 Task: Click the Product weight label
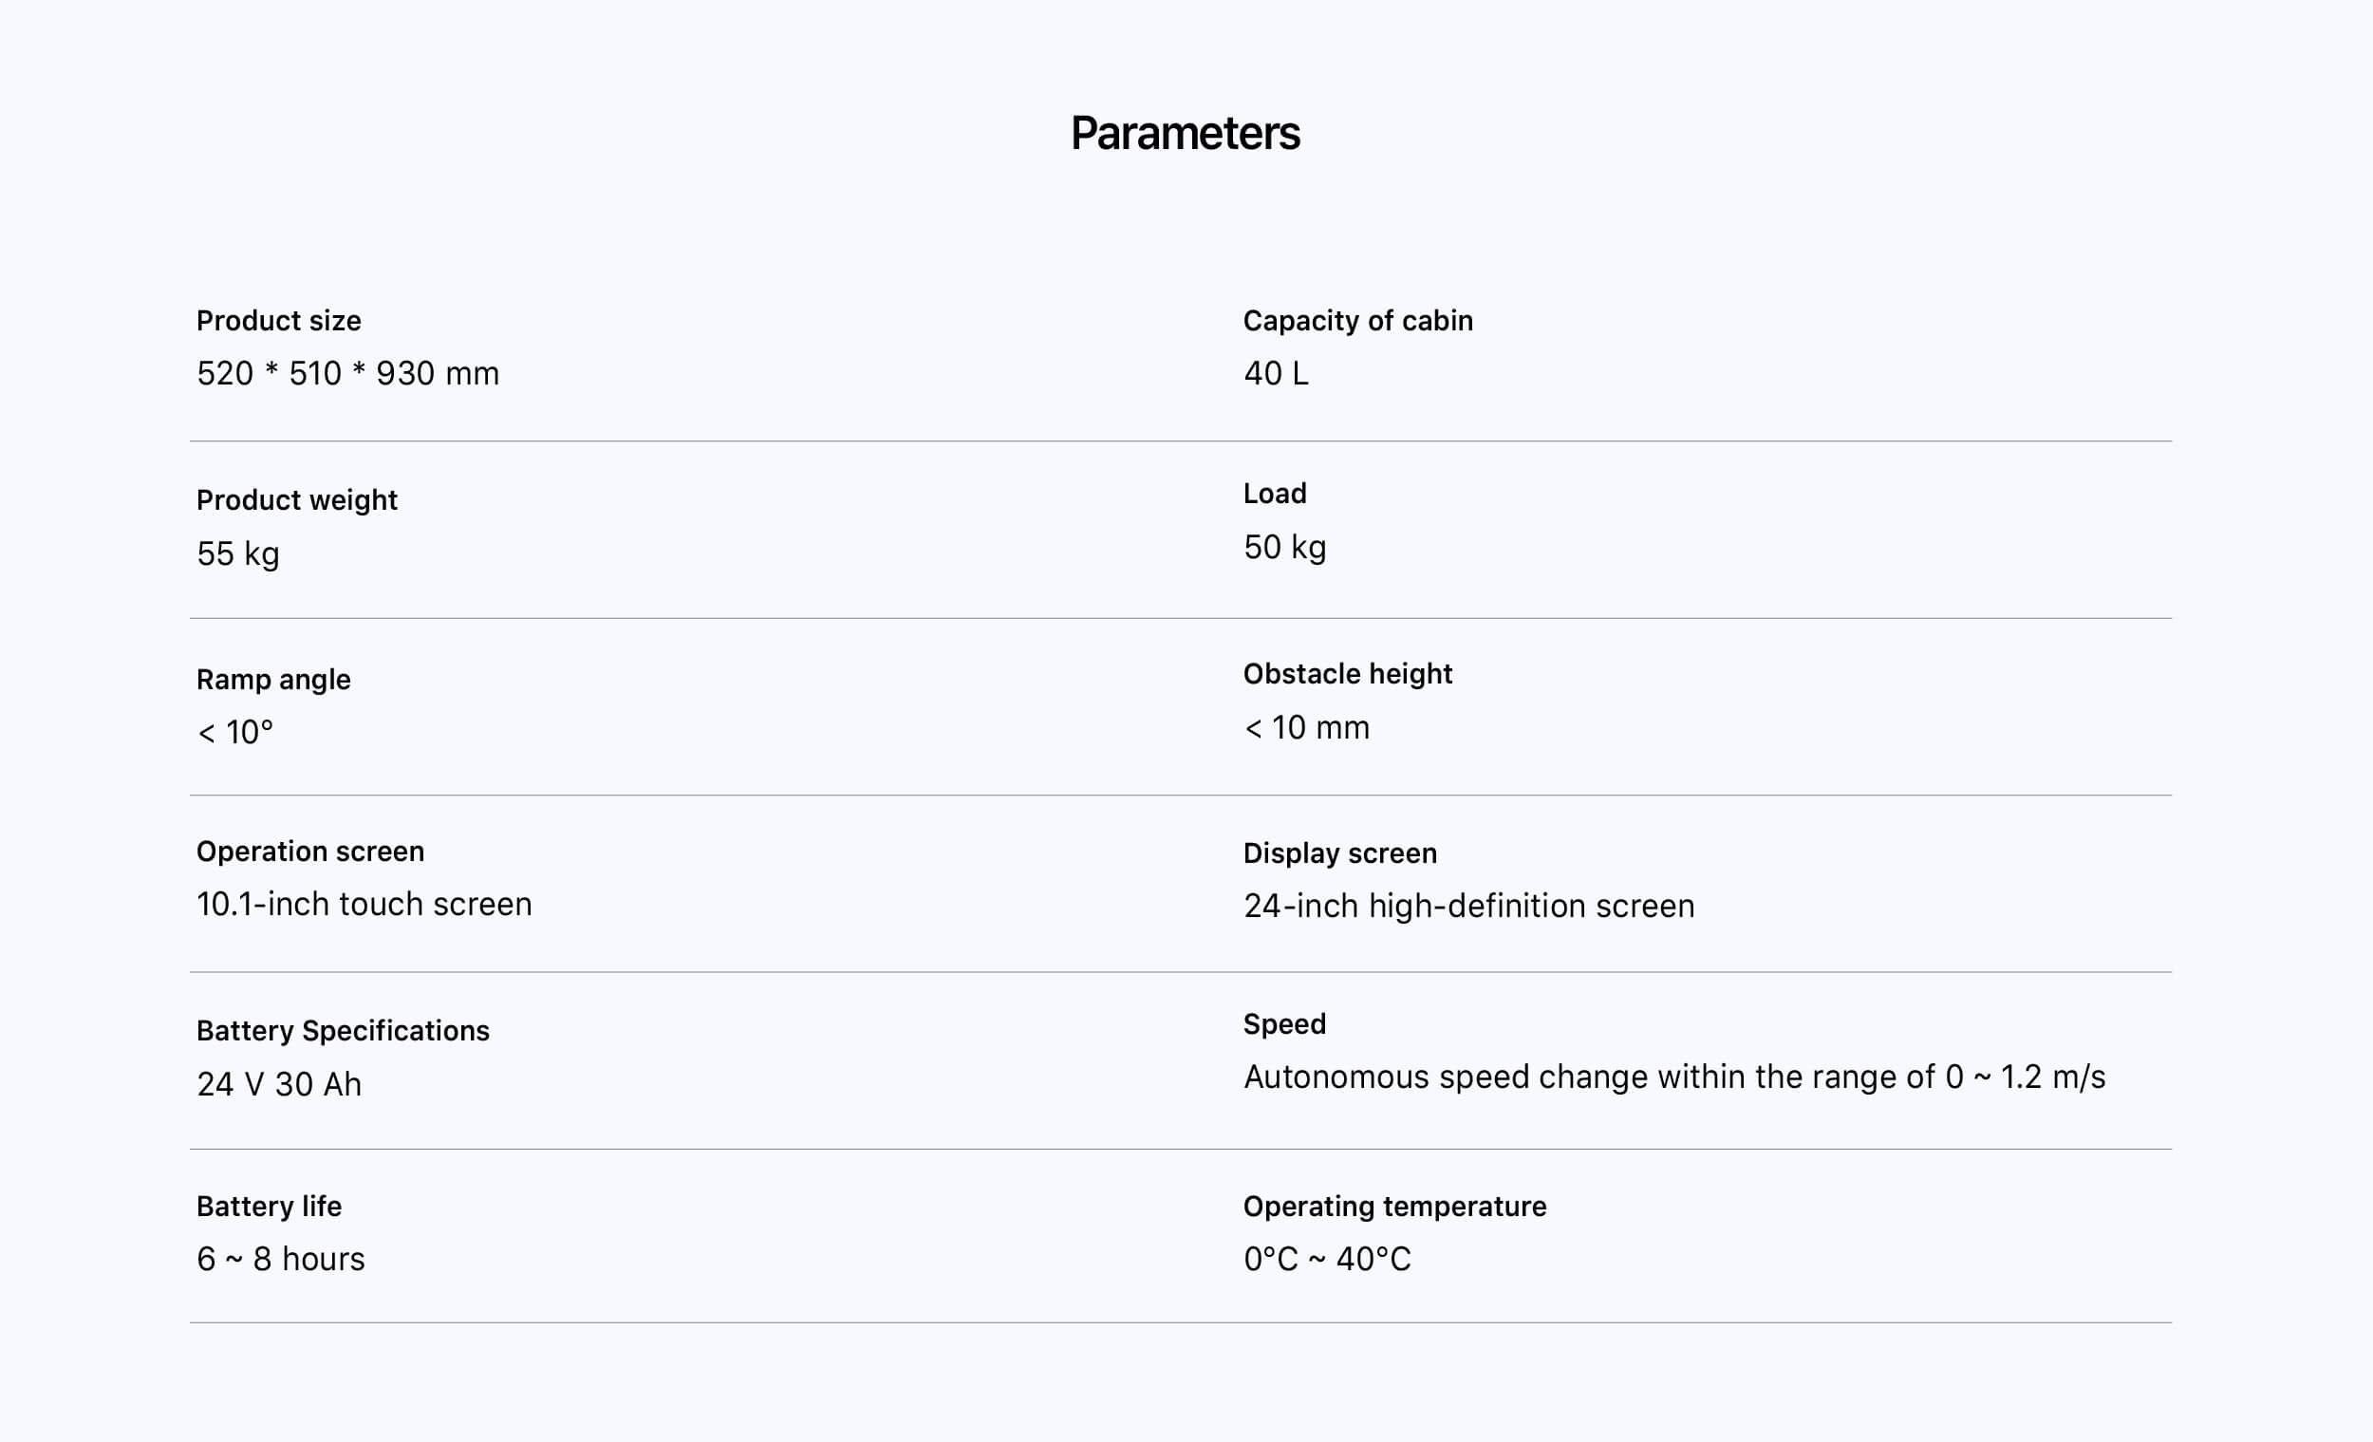(296, 500)
